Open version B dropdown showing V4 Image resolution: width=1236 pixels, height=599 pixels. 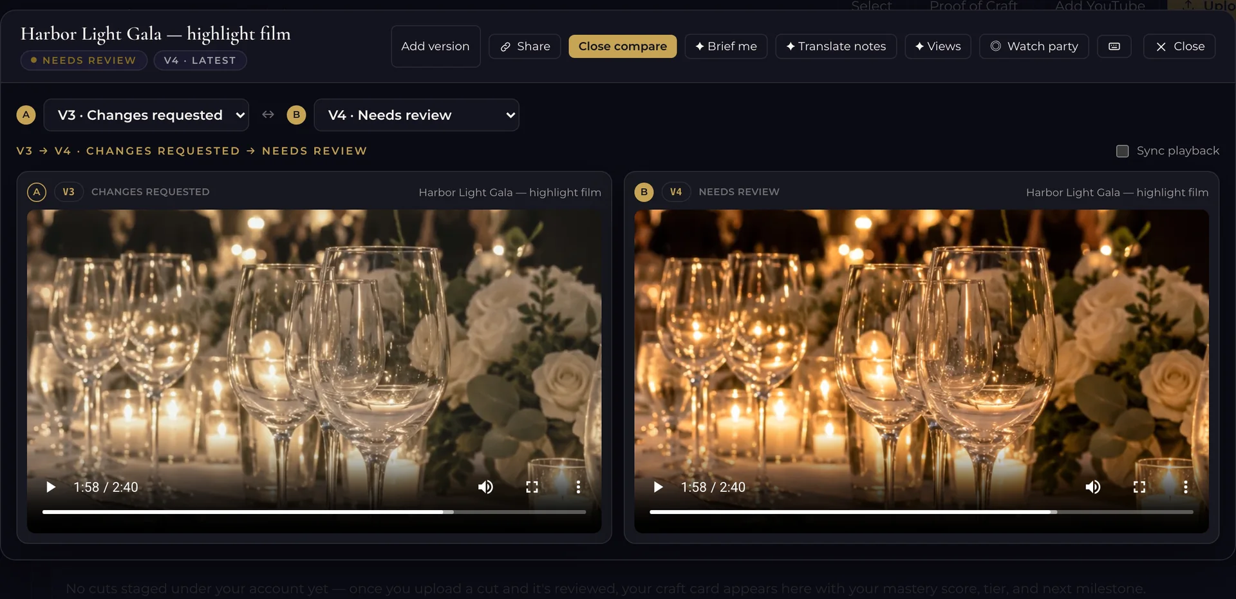coord(417,115)
